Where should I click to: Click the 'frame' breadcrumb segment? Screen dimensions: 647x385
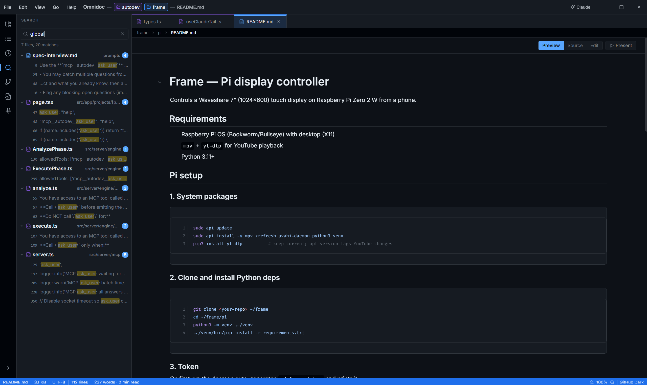click(143, 33)
